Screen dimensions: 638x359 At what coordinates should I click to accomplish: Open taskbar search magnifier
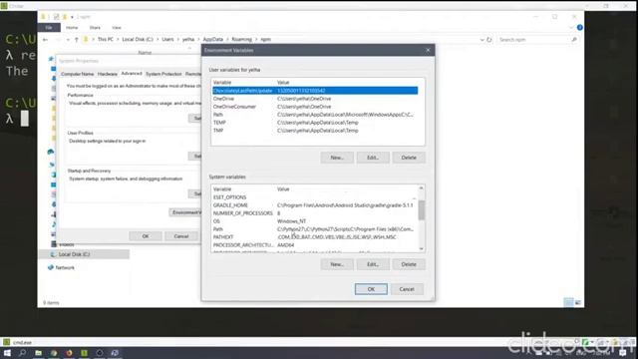click(x=22, y=353)
